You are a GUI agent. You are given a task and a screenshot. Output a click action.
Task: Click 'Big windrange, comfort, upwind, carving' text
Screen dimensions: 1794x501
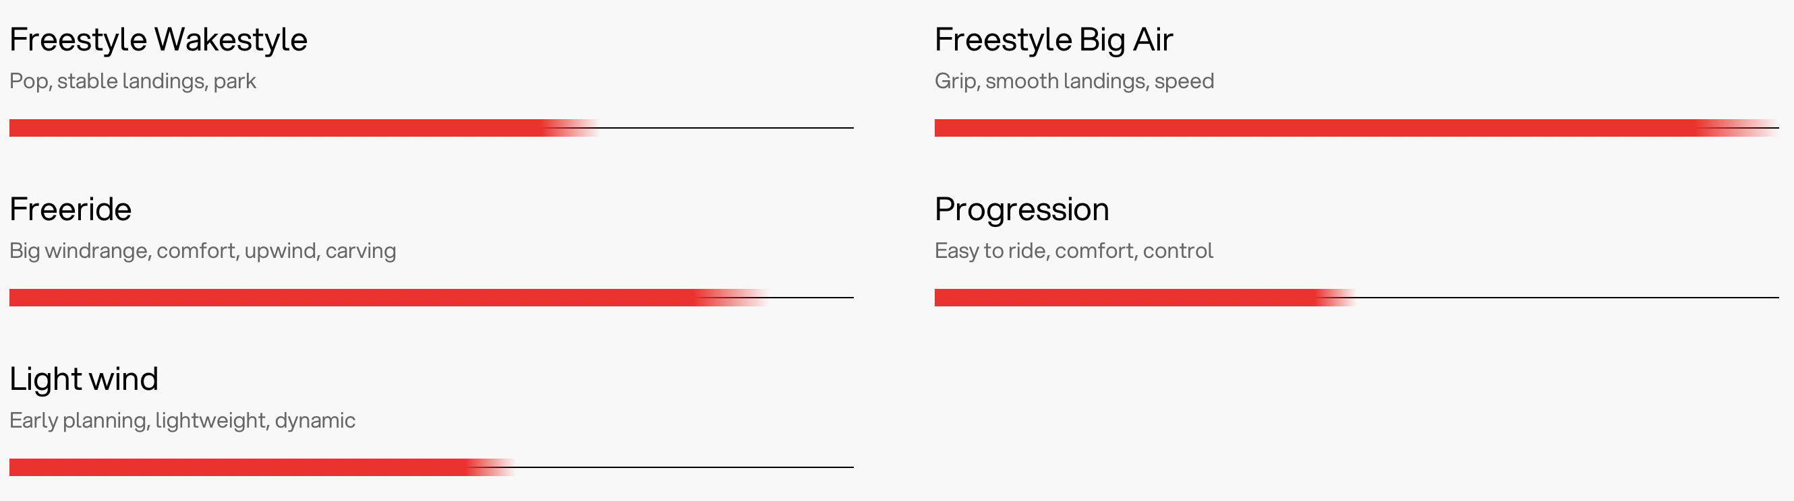[x=202, y=251]
